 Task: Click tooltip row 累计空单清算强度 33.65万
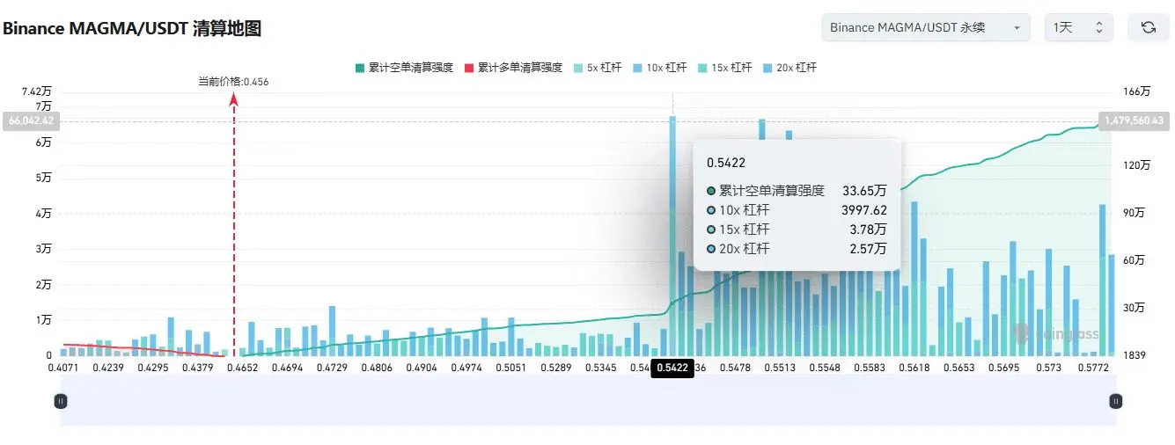(x=797, y=190)
